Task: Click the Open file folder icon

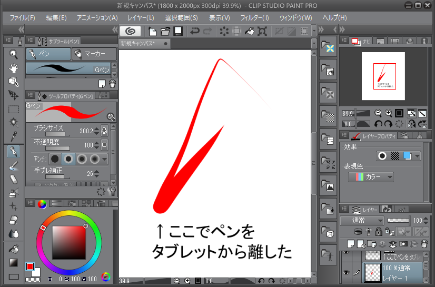Action: point(165,32)
